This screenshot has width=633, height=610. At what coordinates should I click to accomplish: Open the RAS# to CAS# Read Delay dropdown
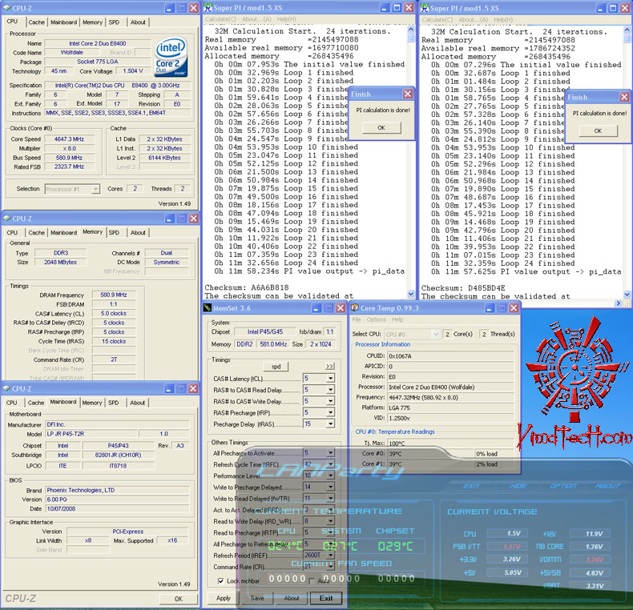point(331,390)
